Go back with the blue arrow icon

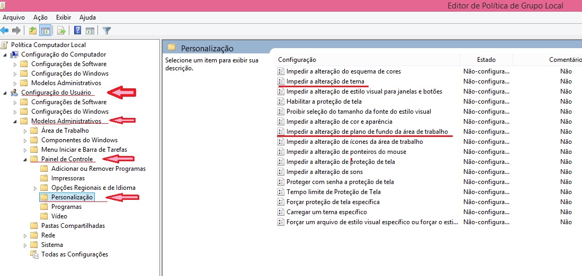click(x=4, y=30)
